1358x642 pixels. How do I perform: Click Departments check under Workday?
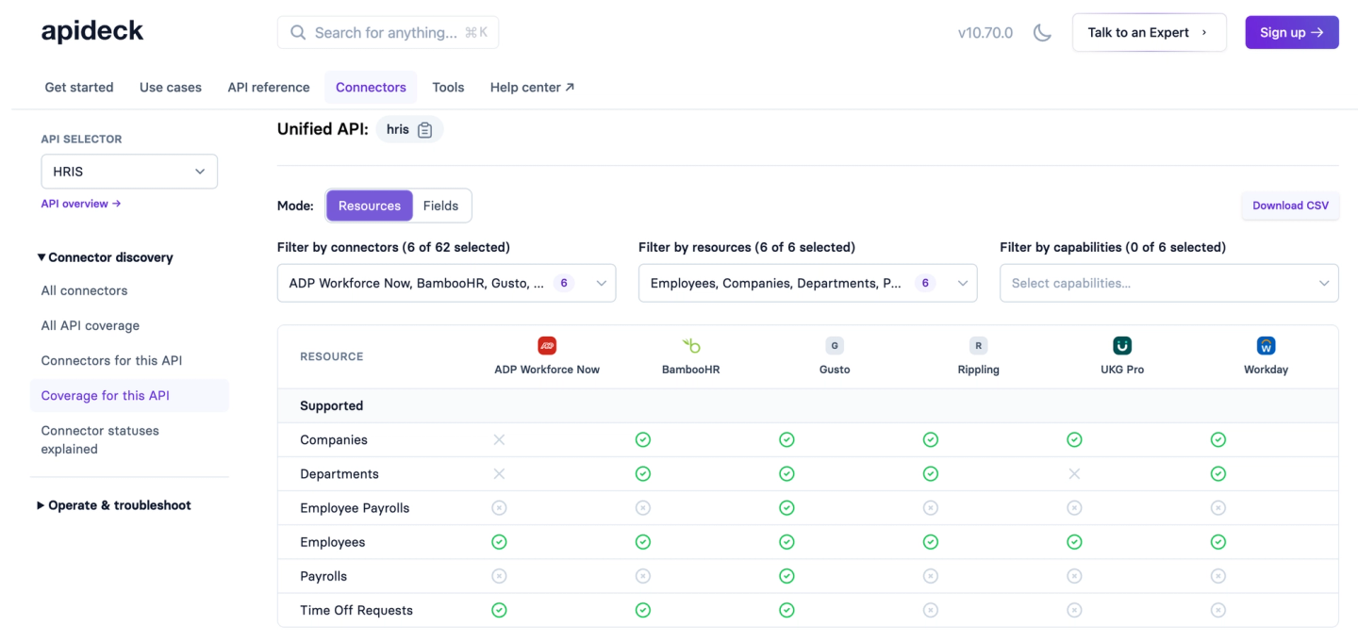(1218, 474)
